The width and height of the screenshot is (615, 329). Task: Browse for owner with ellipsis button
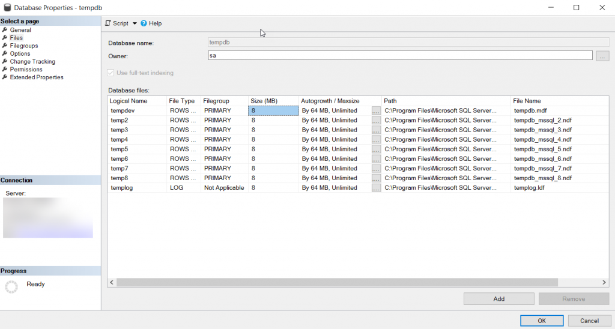(x=602, y=56)
